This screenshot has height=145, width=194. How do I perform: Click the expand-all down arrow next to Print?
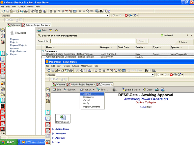[x=51, y=30]
